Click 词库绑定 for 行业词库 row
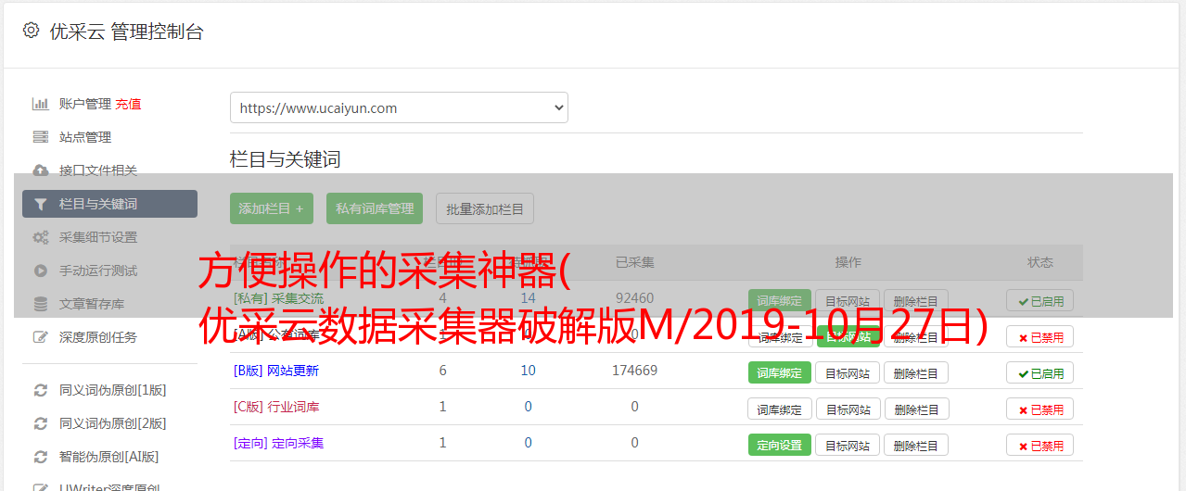Screen dimensions: 1186x491 click(780, 409)
